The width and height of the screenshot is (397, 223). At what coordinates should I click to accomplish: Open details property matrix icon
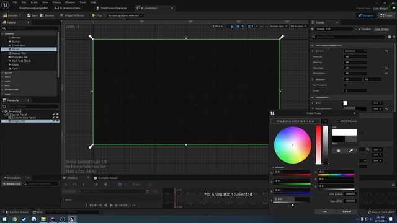[389, 37]
